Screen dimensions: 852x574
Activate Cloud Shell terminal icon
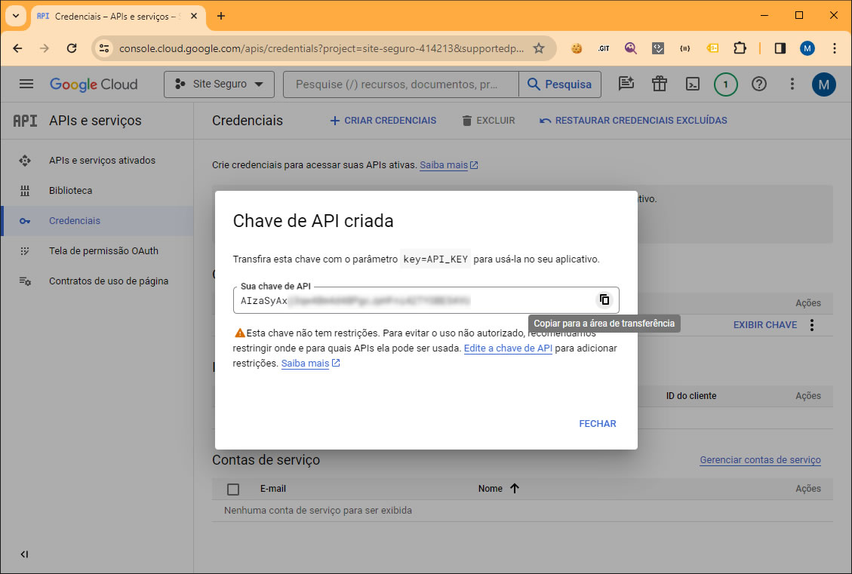(692, 84)
